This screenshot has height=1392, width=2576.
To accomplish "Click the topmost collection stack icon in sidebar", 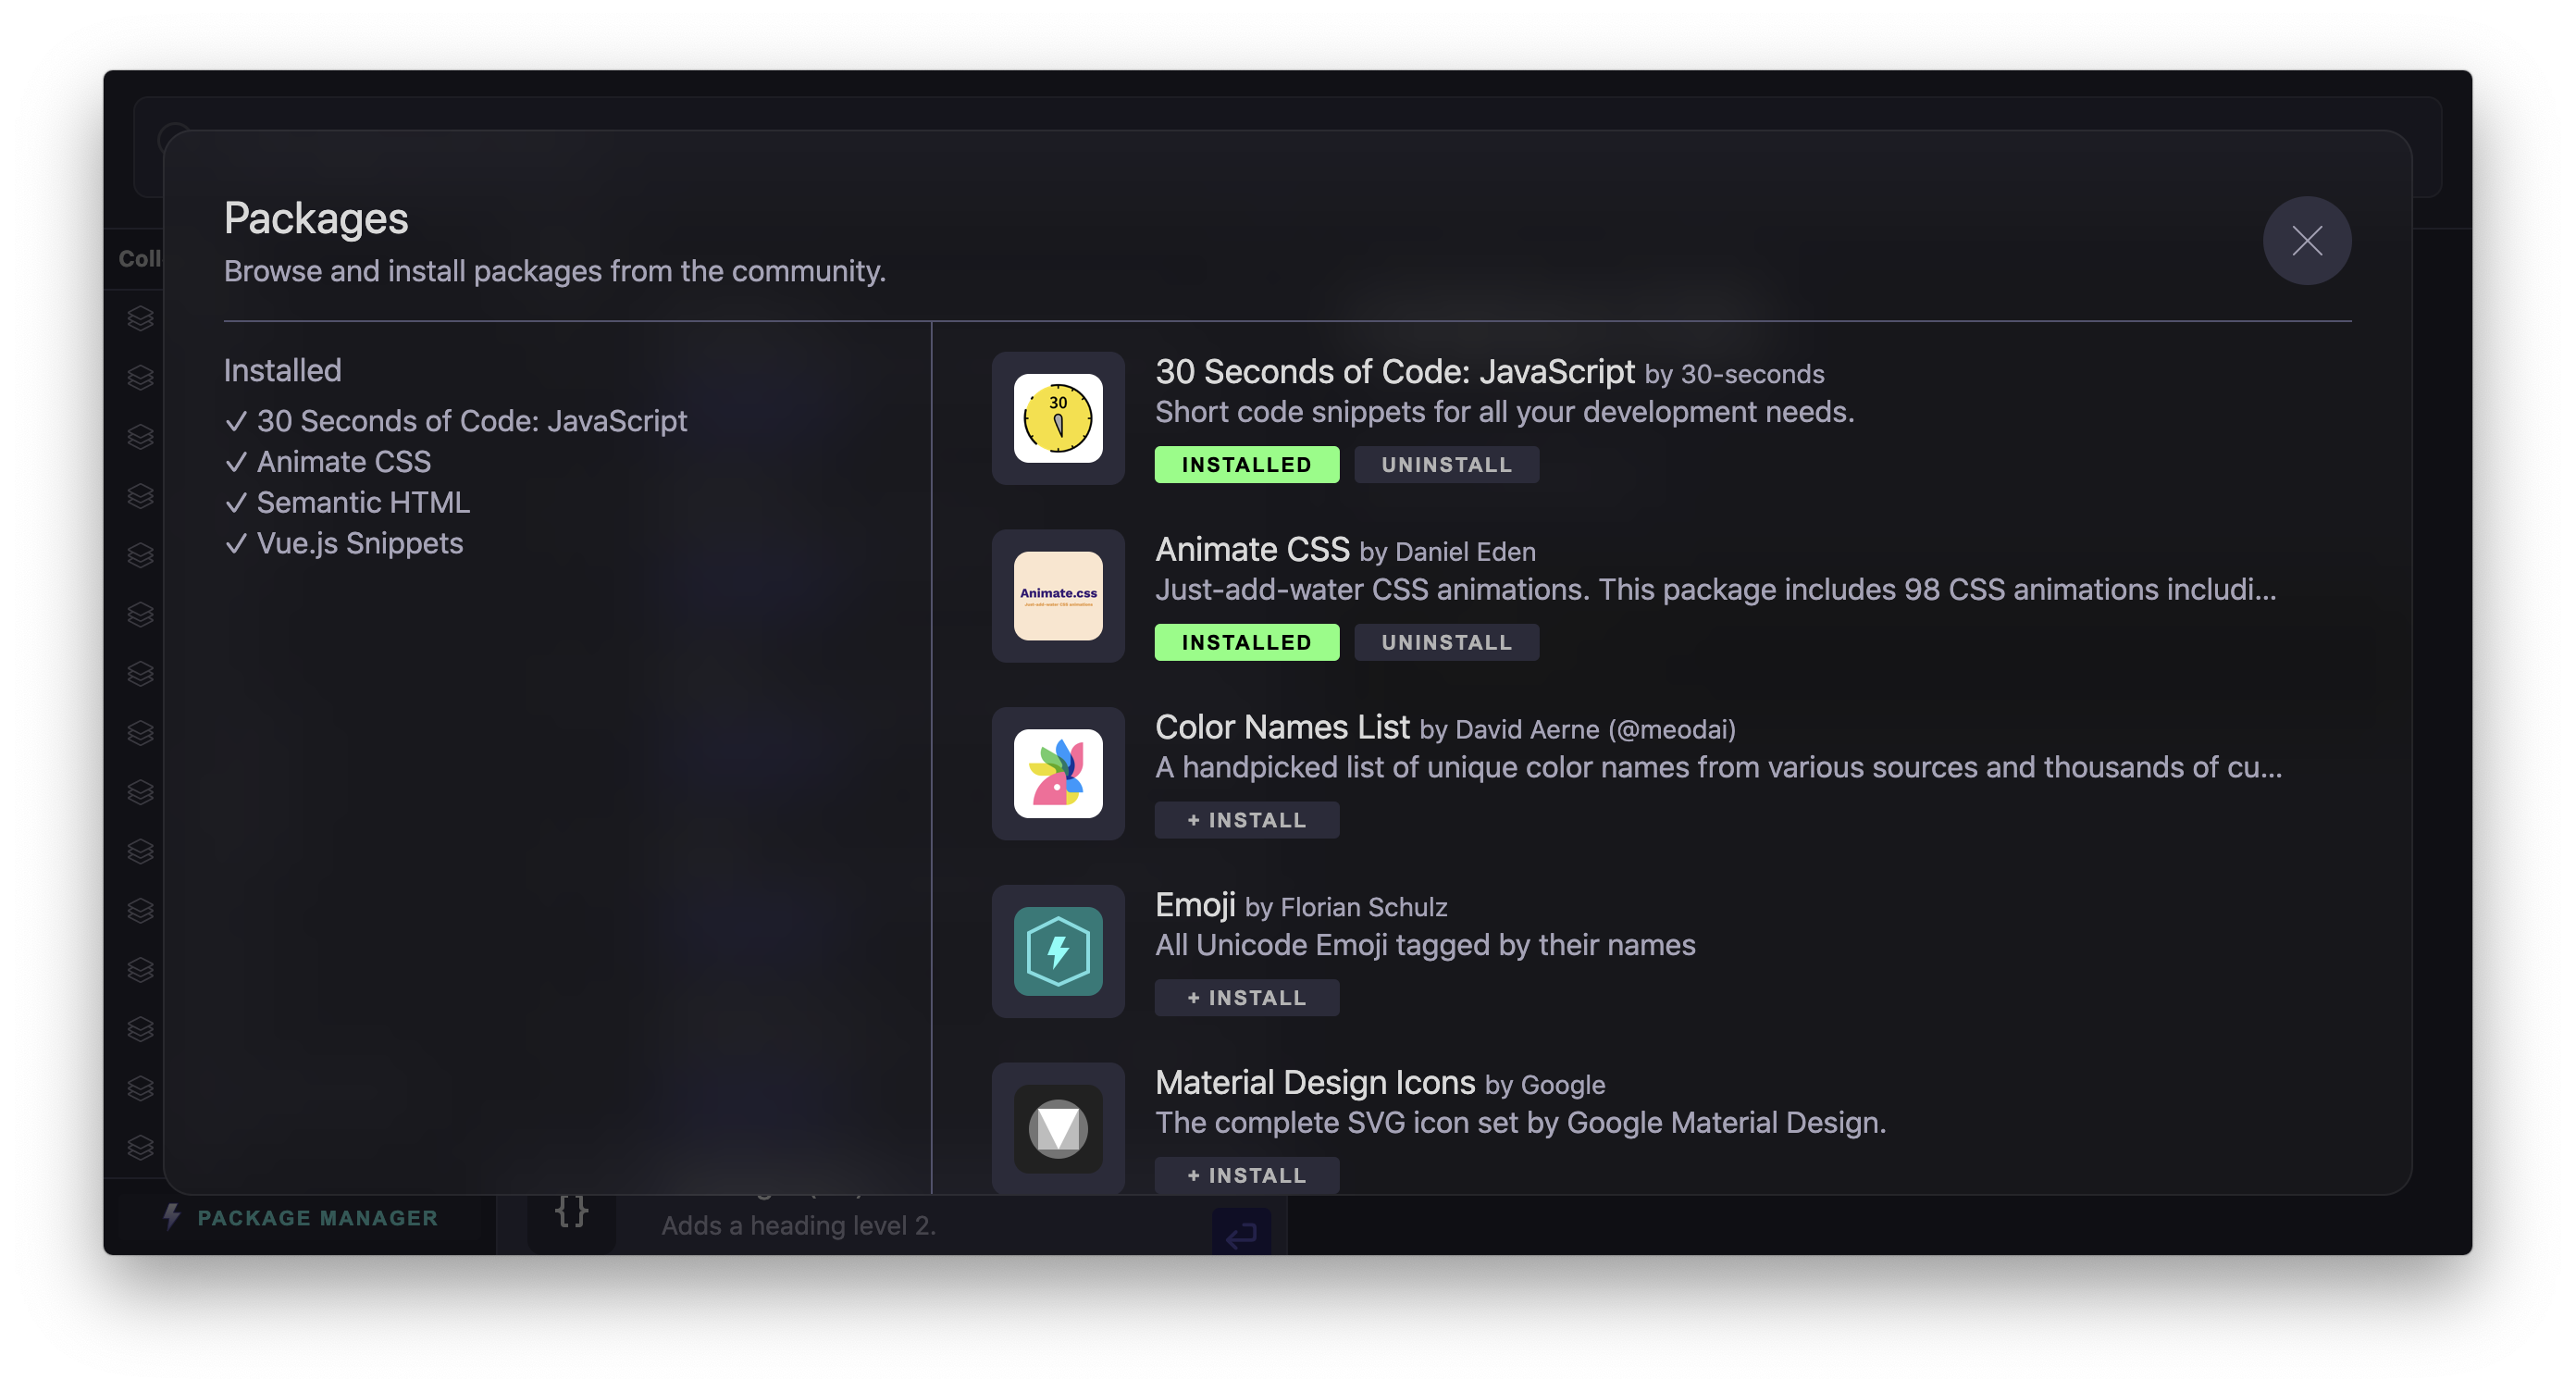I will coord(140,318).
